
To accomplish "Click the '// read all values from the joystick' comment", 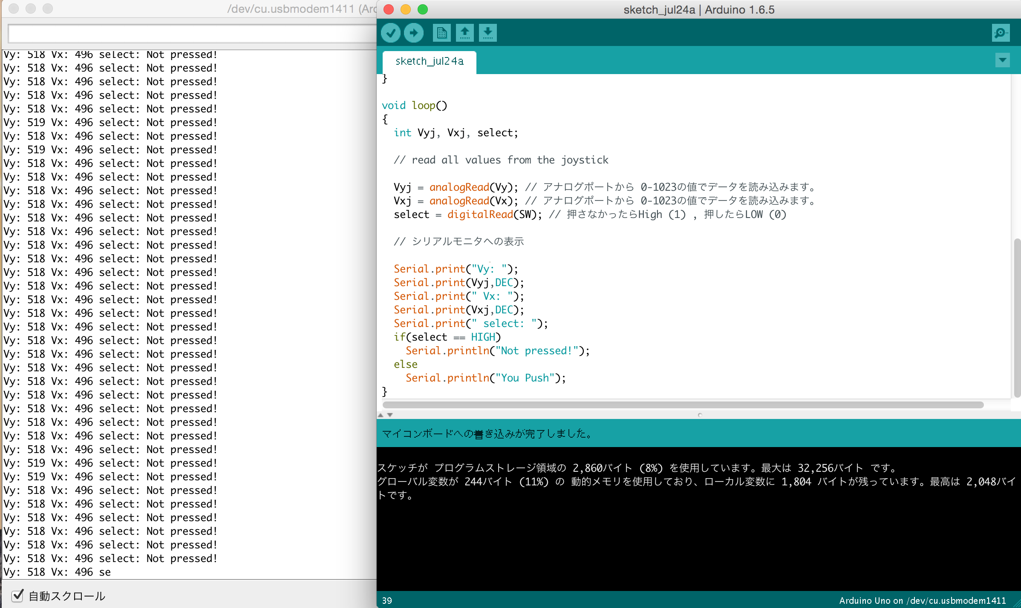I will click(501, 160).
